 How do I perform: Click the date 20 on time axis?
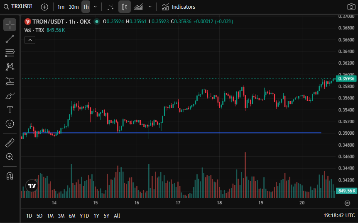click(302, 203)
